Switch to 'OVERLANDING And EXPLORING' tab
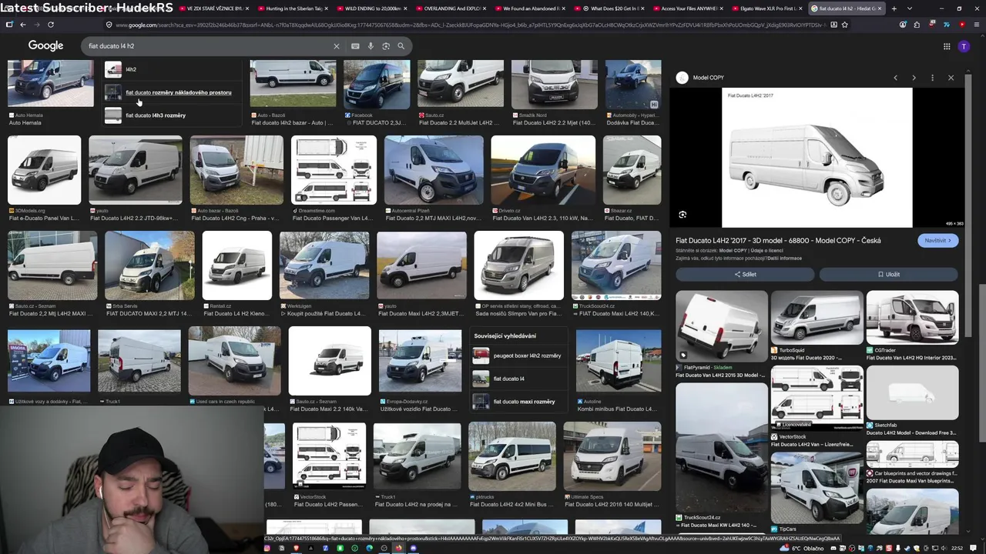Image resolution: width=986 pixels, height=554 pixels. click(451, 8)
